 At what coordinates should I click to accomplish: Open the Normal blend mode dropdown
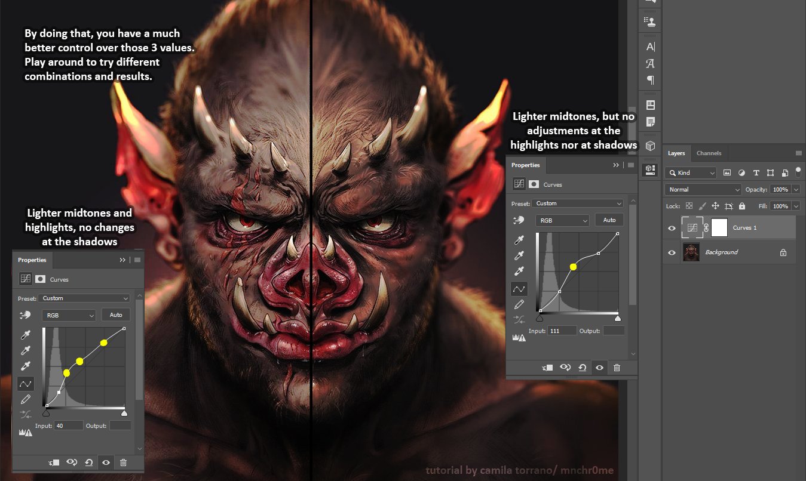(x=703, y=189)
